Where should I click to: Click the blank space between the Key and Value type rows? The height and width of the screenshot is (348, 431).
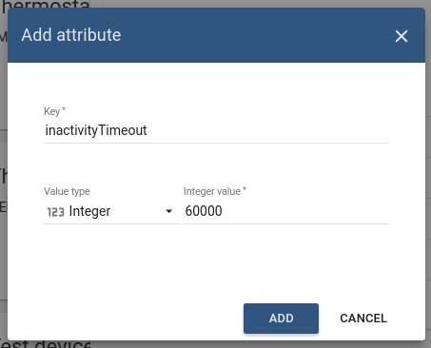216,164
